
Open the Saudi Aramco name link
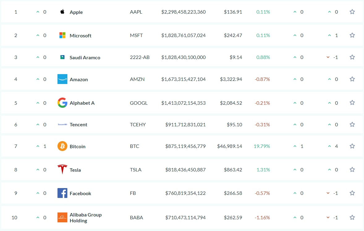[85, 57]
